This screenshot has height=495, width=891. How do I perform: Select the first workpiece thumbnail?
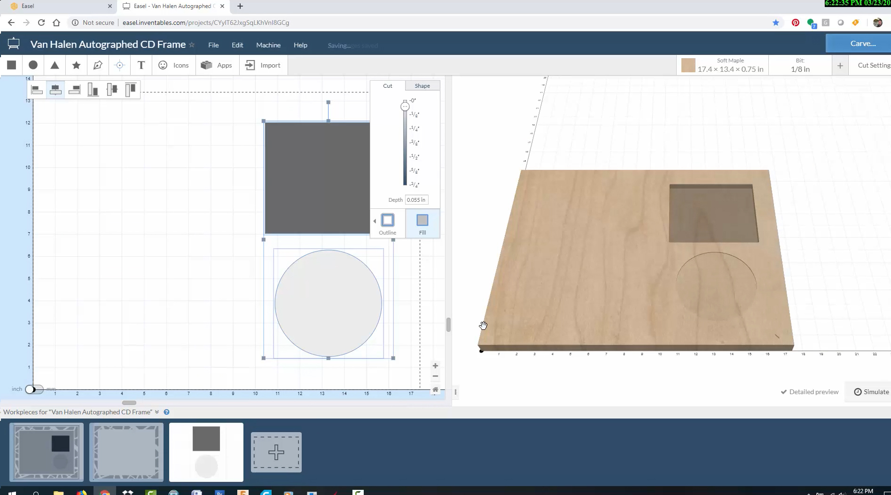pos(47,452)
